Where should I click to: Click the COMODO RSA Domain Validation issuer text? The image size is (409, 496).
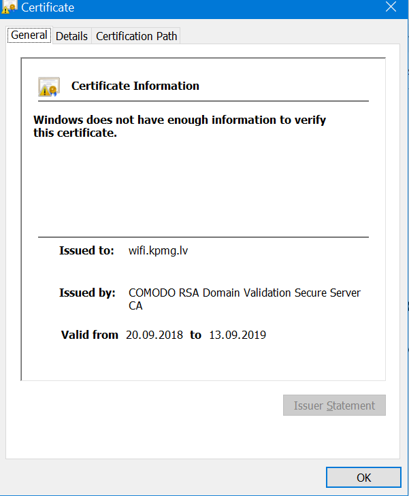pyautogui.click(x=244, y=293)
